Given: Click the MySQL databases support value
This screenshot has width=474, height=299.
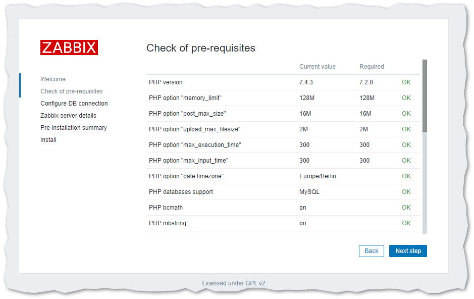Looking at the screenshot, I should [309, 192].
